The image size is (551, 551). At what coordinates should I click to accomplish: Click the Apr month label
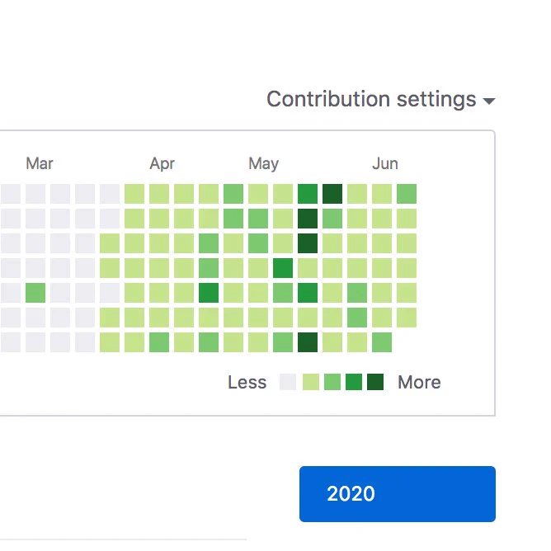click(162, 164)
